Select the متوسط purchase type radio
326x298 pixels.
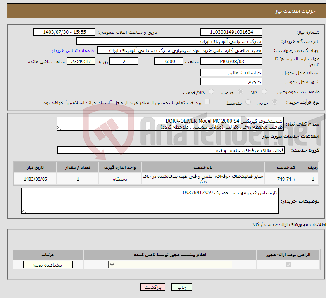[248, 102]
